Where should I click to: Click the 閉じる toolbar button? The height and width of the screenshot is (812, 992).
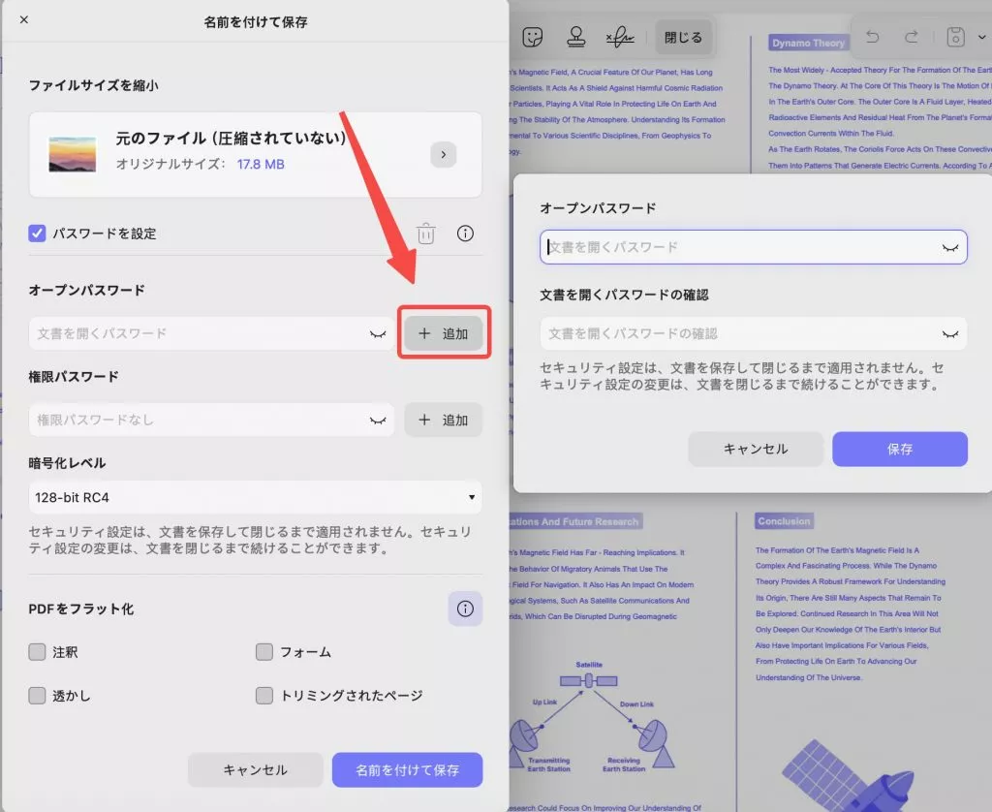pyautogui.click(x=683, y=38)
